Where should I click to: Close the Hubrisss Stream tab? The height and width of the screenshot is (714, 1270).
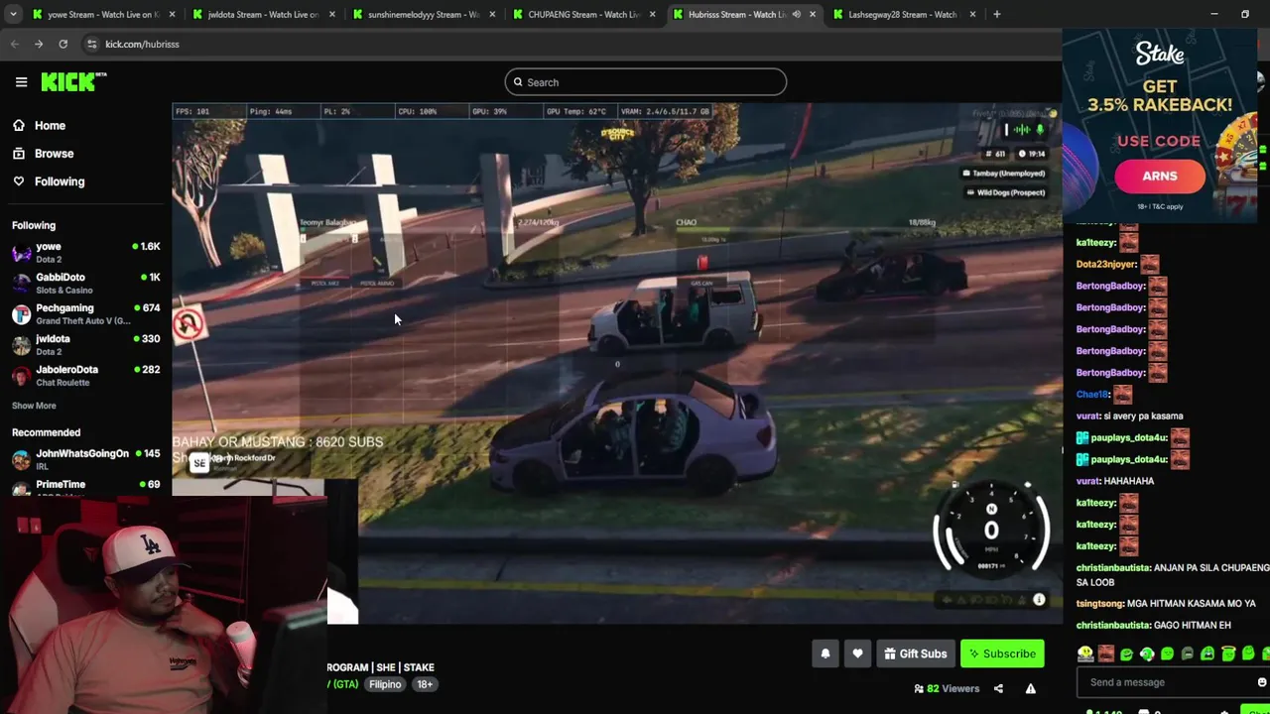point(813,14)
